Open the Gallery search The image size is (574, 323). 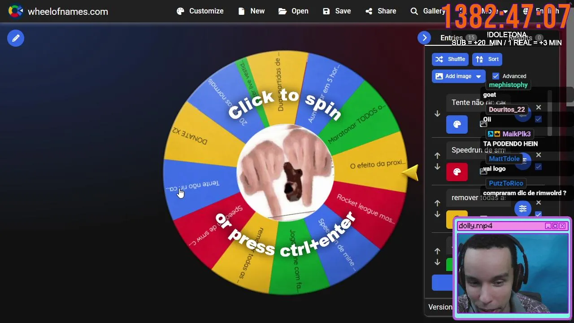(x=428, y=11)
